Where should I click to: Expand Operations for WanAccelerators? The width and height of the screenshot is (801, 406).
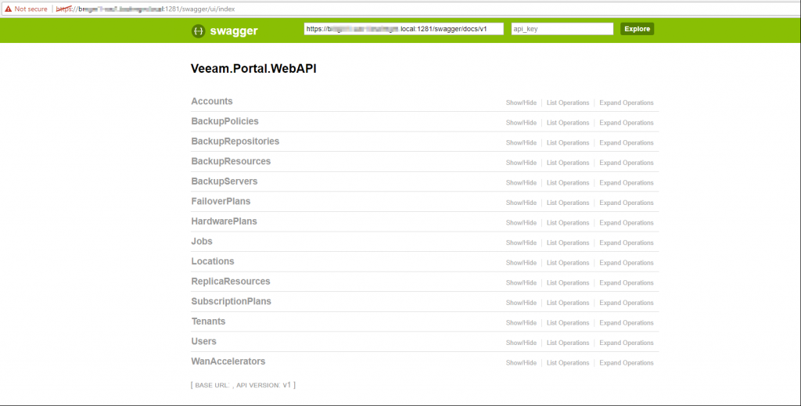(626, 363)
